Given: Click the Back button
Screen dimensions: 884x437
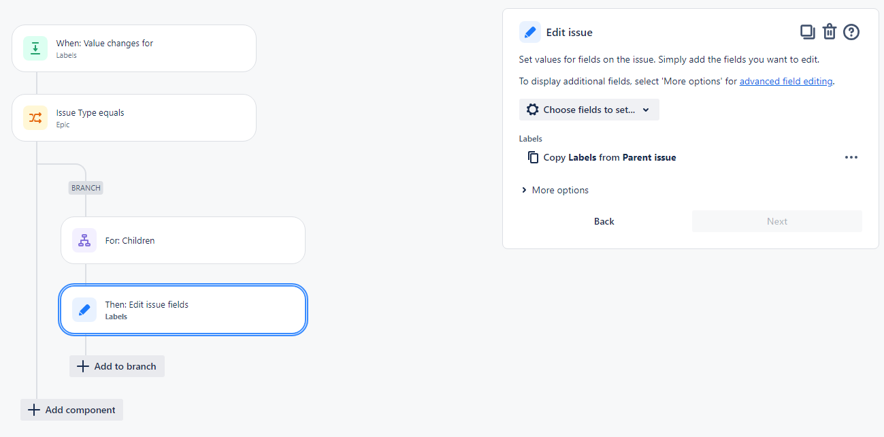Looking at the screenshot, I should point(604,221).
